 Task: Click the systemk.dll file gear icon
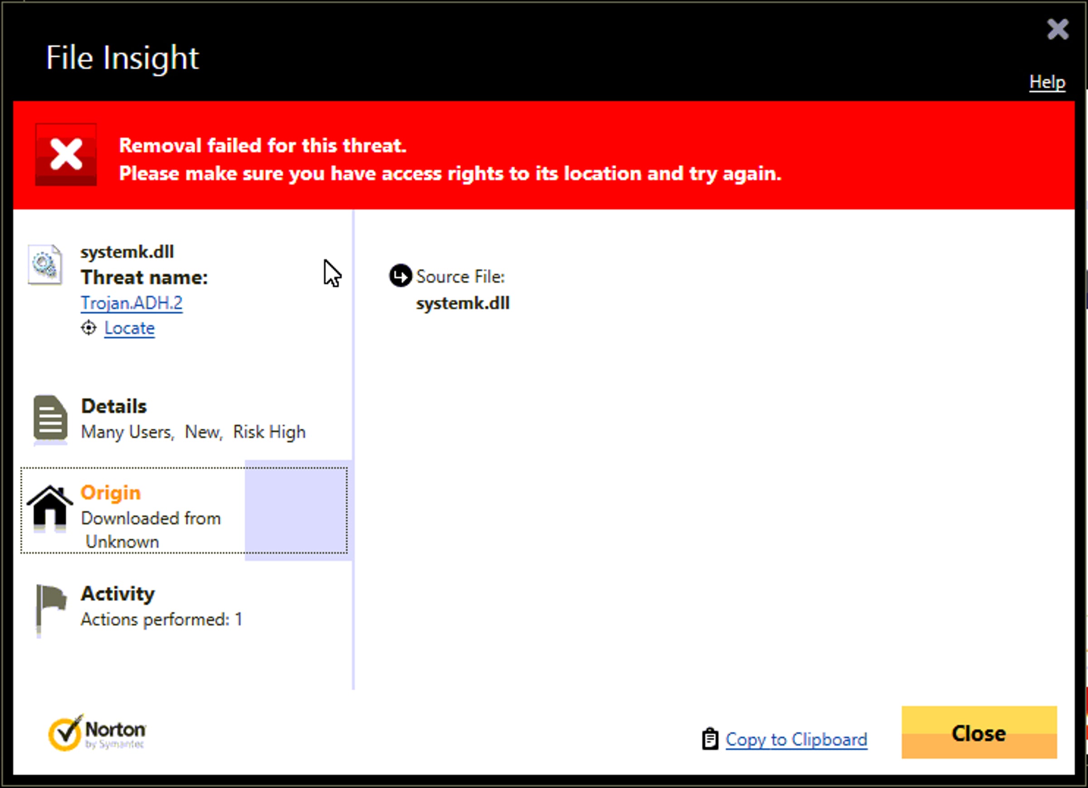pos(44,264)
